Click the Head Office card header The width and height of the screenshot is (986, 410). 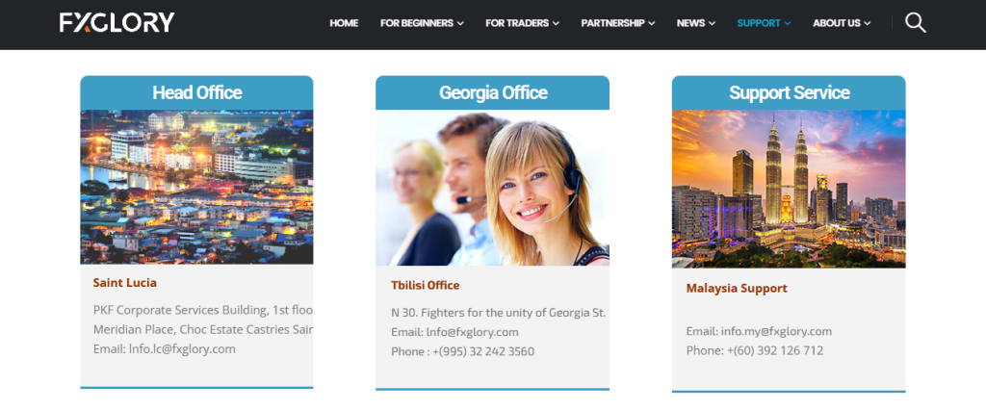point(196,93)
